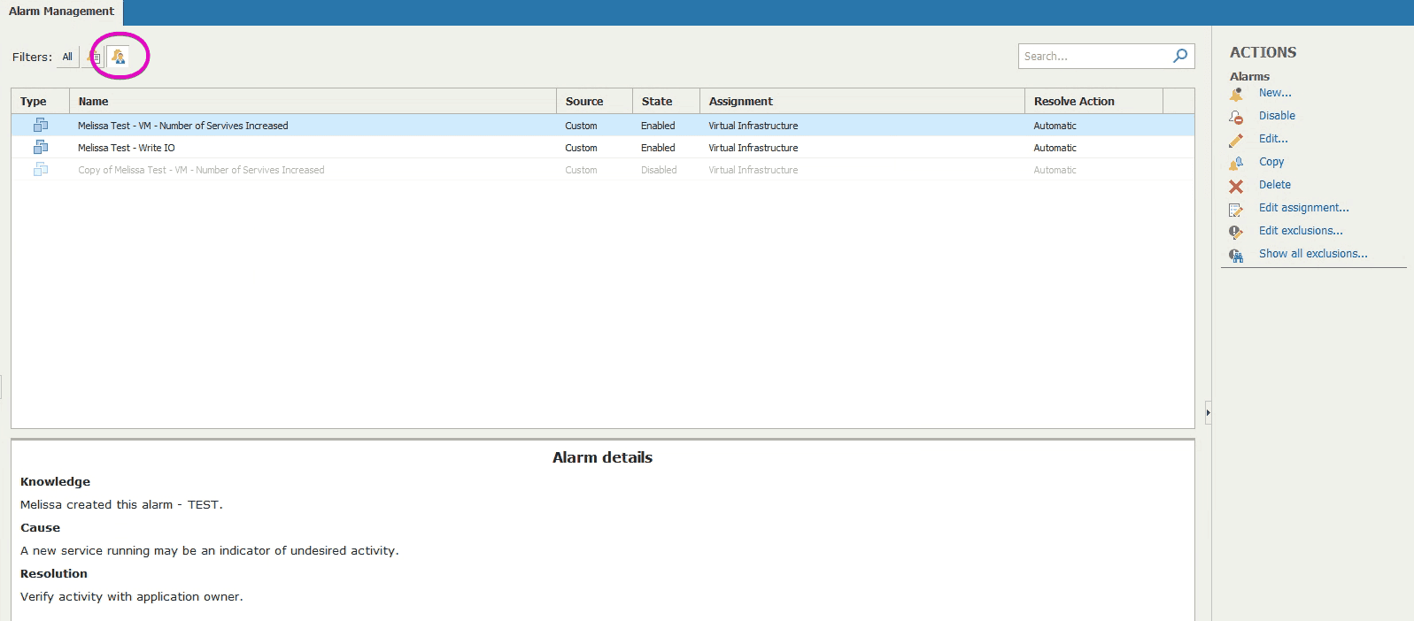
Task: Click the Knowledge heading in Alarm details
Action: (x=55, y=481)
